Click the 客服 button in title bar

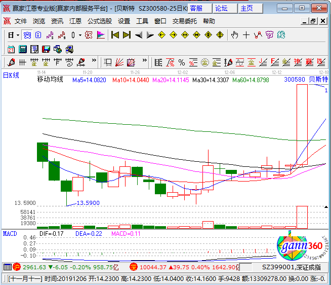[200, 9]
